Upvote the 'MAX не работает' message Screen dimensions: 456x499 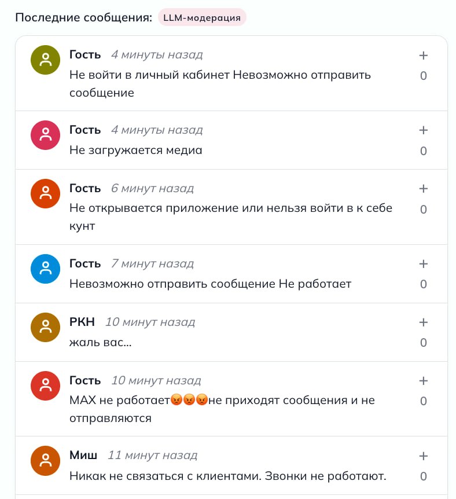[423, 381]
